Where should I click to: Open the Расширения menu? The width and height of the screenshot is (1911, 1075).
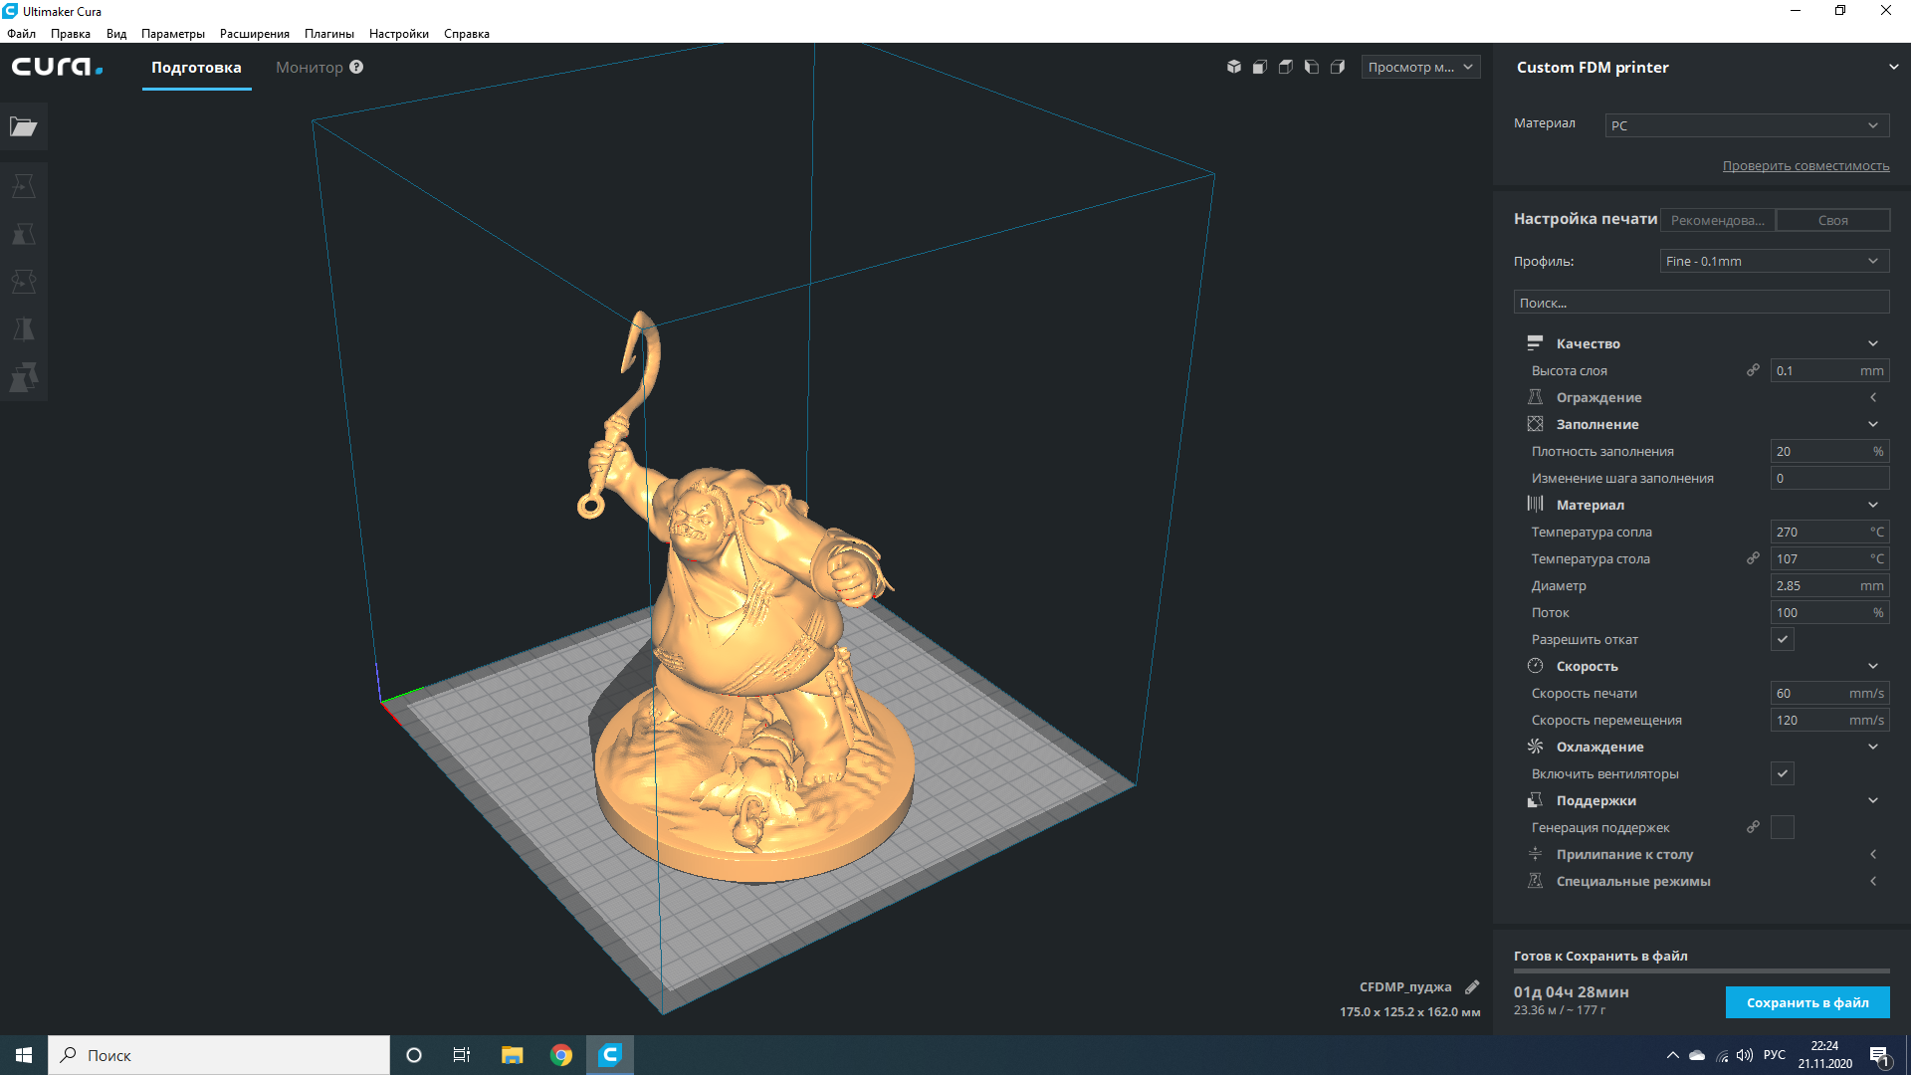pos(255,33)
